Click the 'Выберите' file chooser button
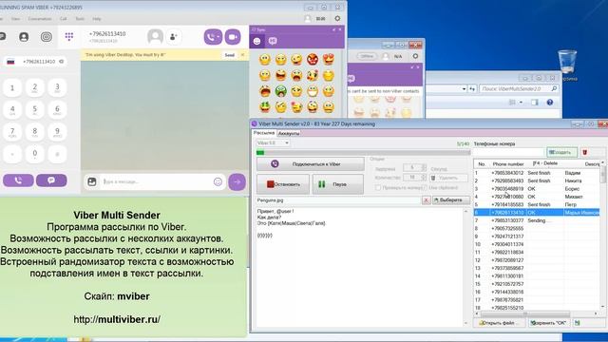The image size is (608, 342). pyautogui.click(x=450, y=200)
